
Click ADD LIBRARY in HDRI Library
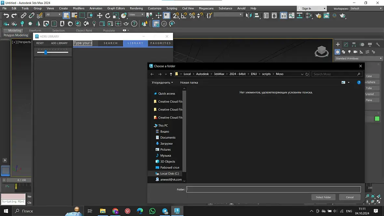[59, 43]
